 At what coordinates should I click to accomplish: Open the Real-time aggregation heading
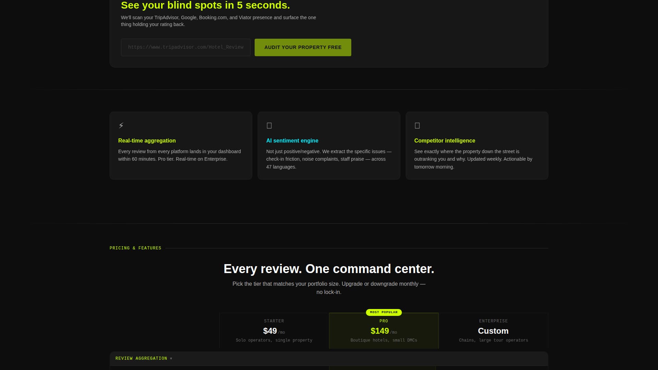pyautogui.click(x=147, y=140)
